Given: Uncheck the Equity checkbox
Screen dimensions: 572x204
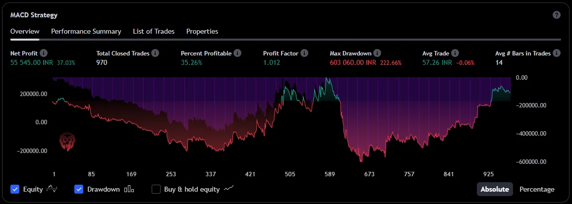Looking at the screenshot, I should point(15,189).
